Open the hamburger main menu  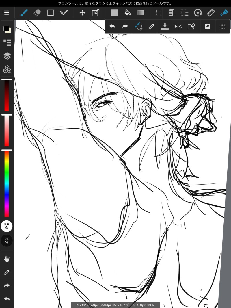7,13
